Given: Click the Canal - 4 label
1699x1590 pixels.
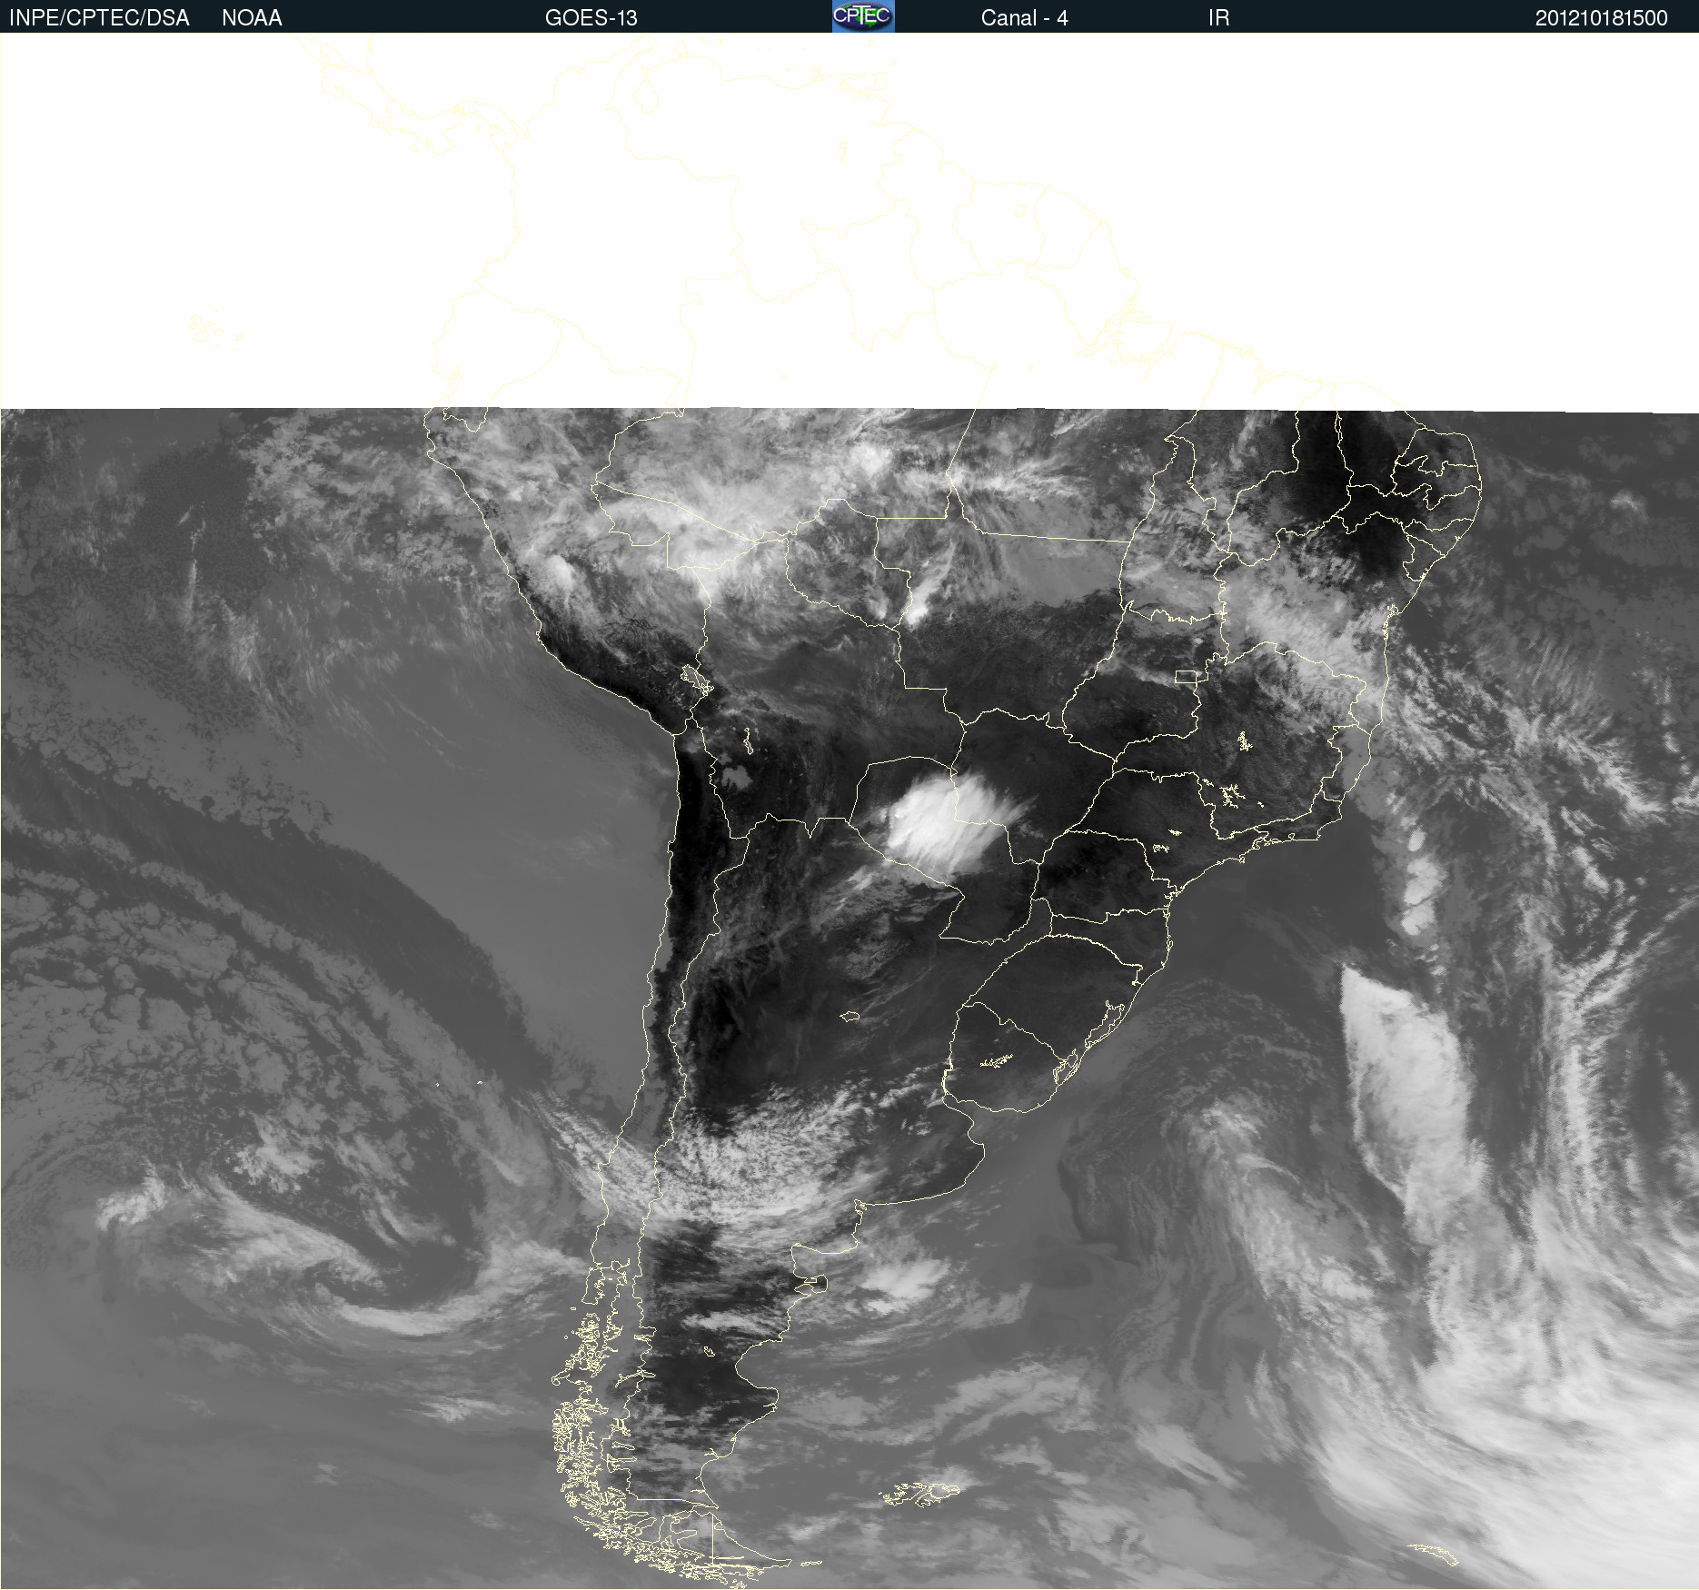Looking at the screenshot, I should pyautogui.click(x=1024, y=18).
